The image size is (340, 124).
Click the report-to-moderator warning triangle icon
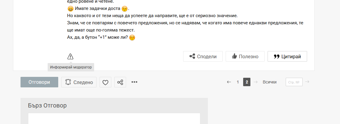click(70, 56)
